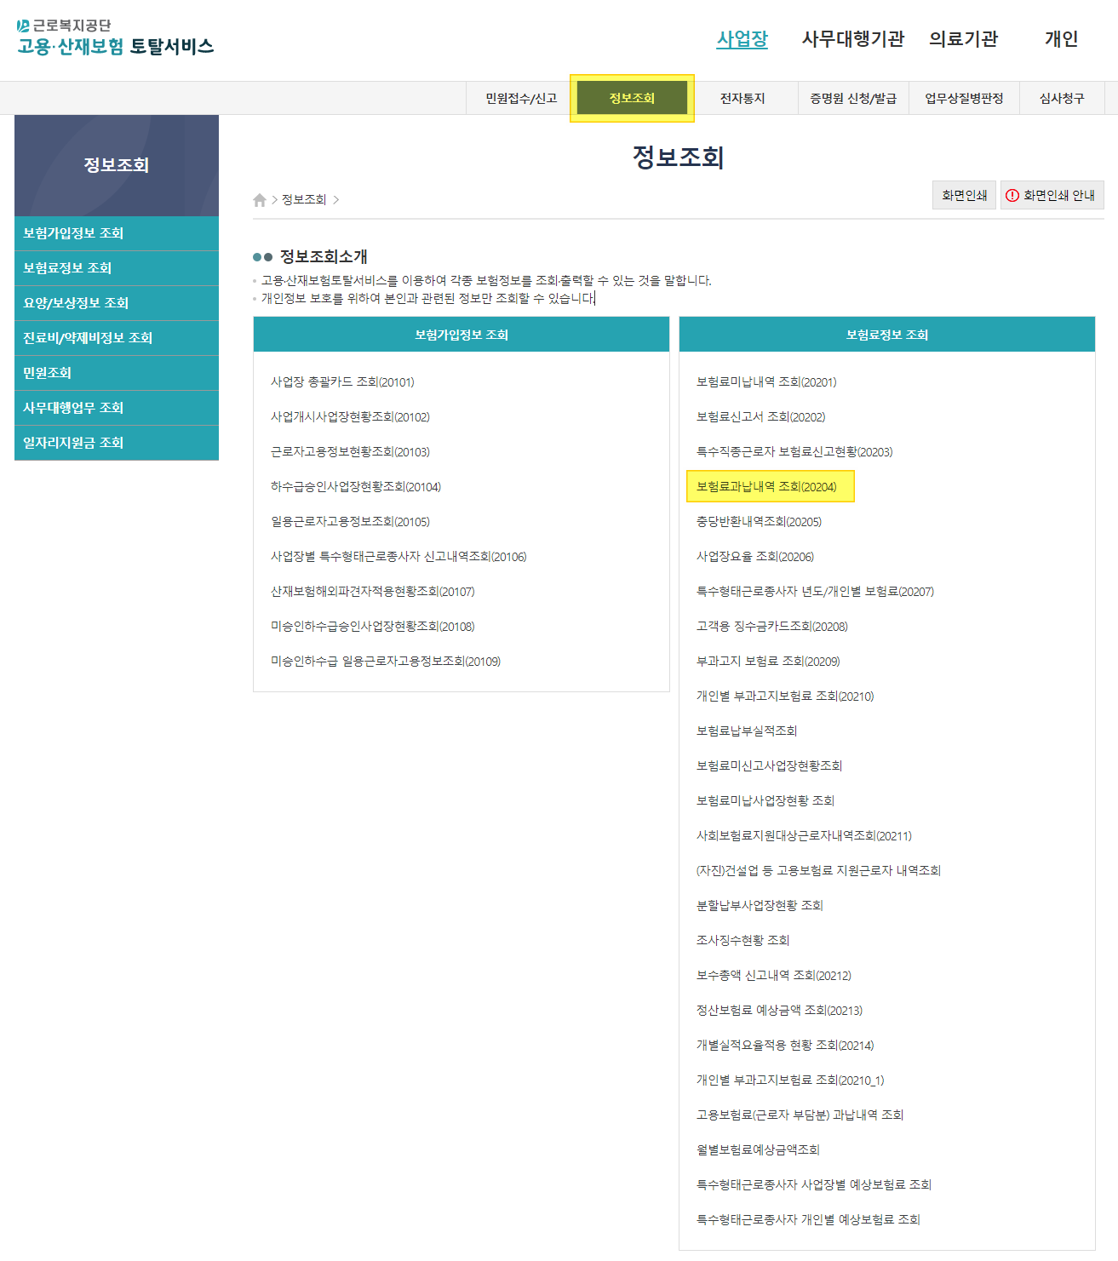Click 정보조회 breadcrumb text
This screenshot has height=1261, width=1118.
(304, 200)
